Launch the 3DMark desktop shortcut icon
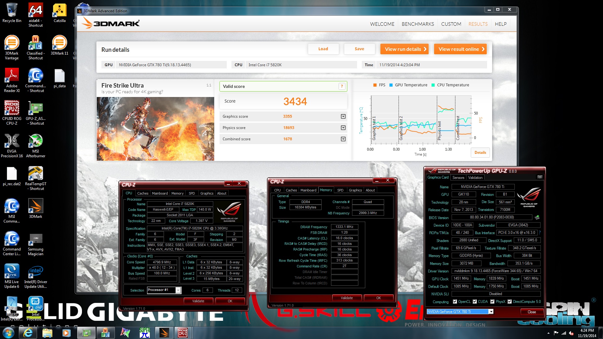Screen dimensions: 603x339 coord(35,209)
